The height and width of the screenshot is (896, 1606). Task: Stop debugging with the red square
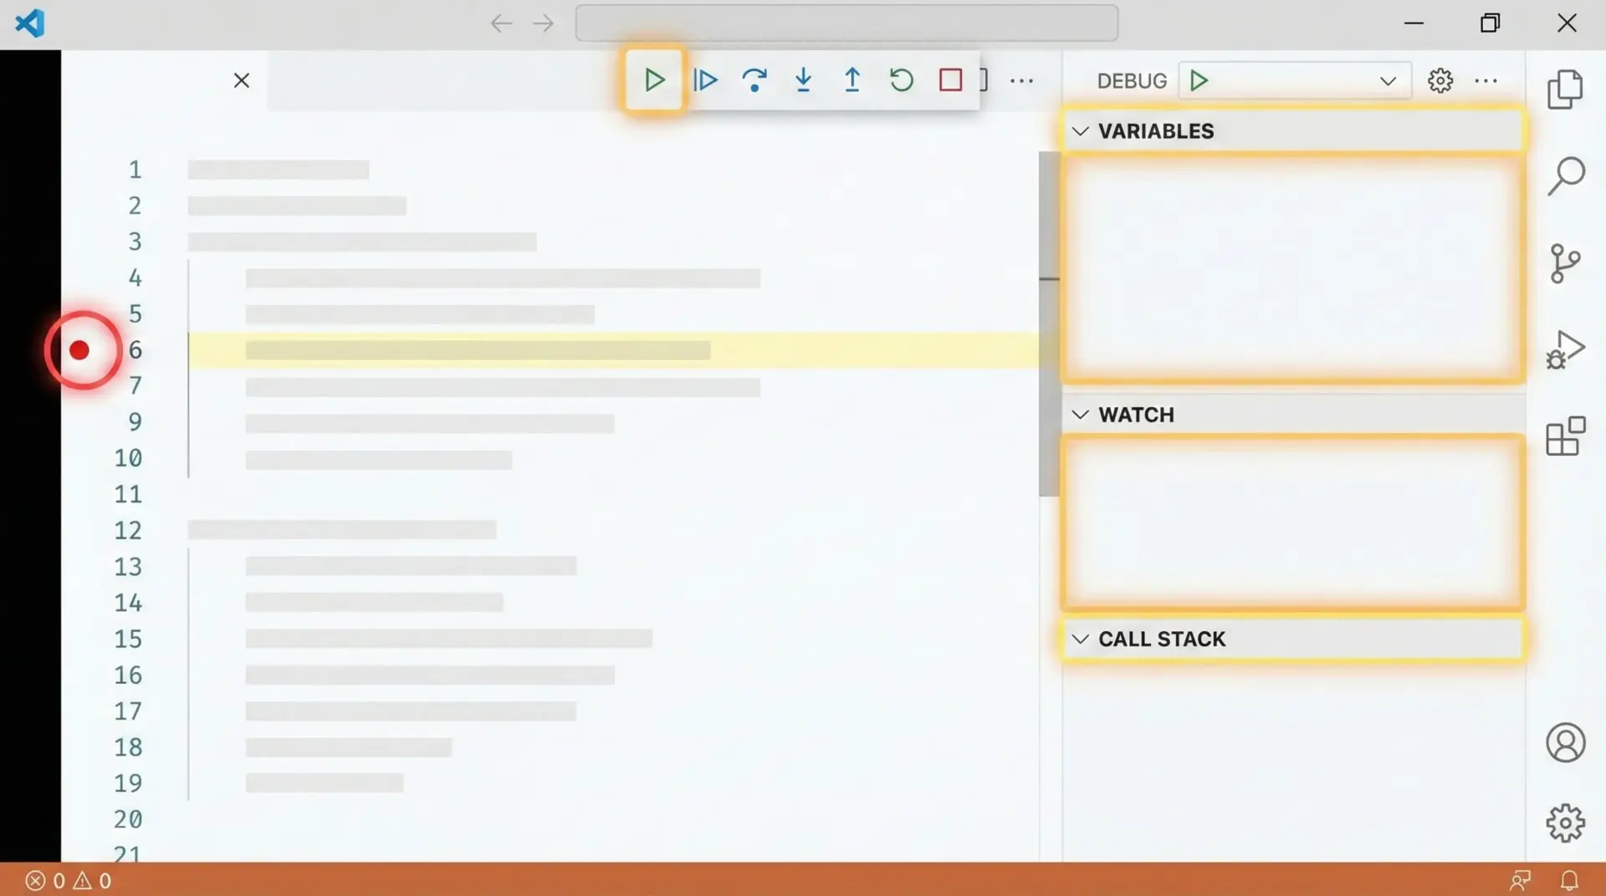[950, 80]
